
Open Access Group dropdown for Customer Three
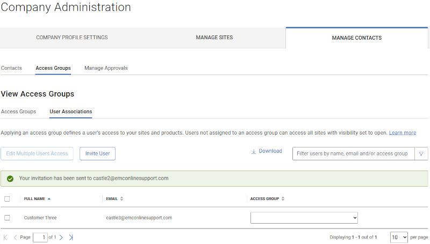(x=304, y=218)
